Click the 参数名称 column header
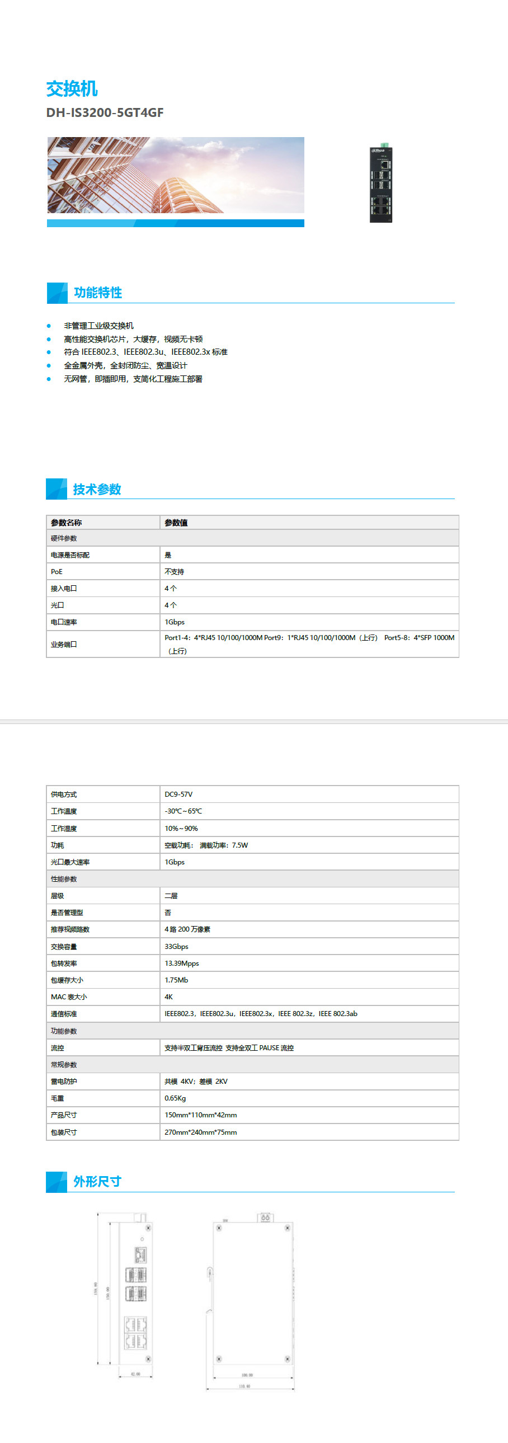This screenshot has width=508, height=1443. click(x=66, y=523)
